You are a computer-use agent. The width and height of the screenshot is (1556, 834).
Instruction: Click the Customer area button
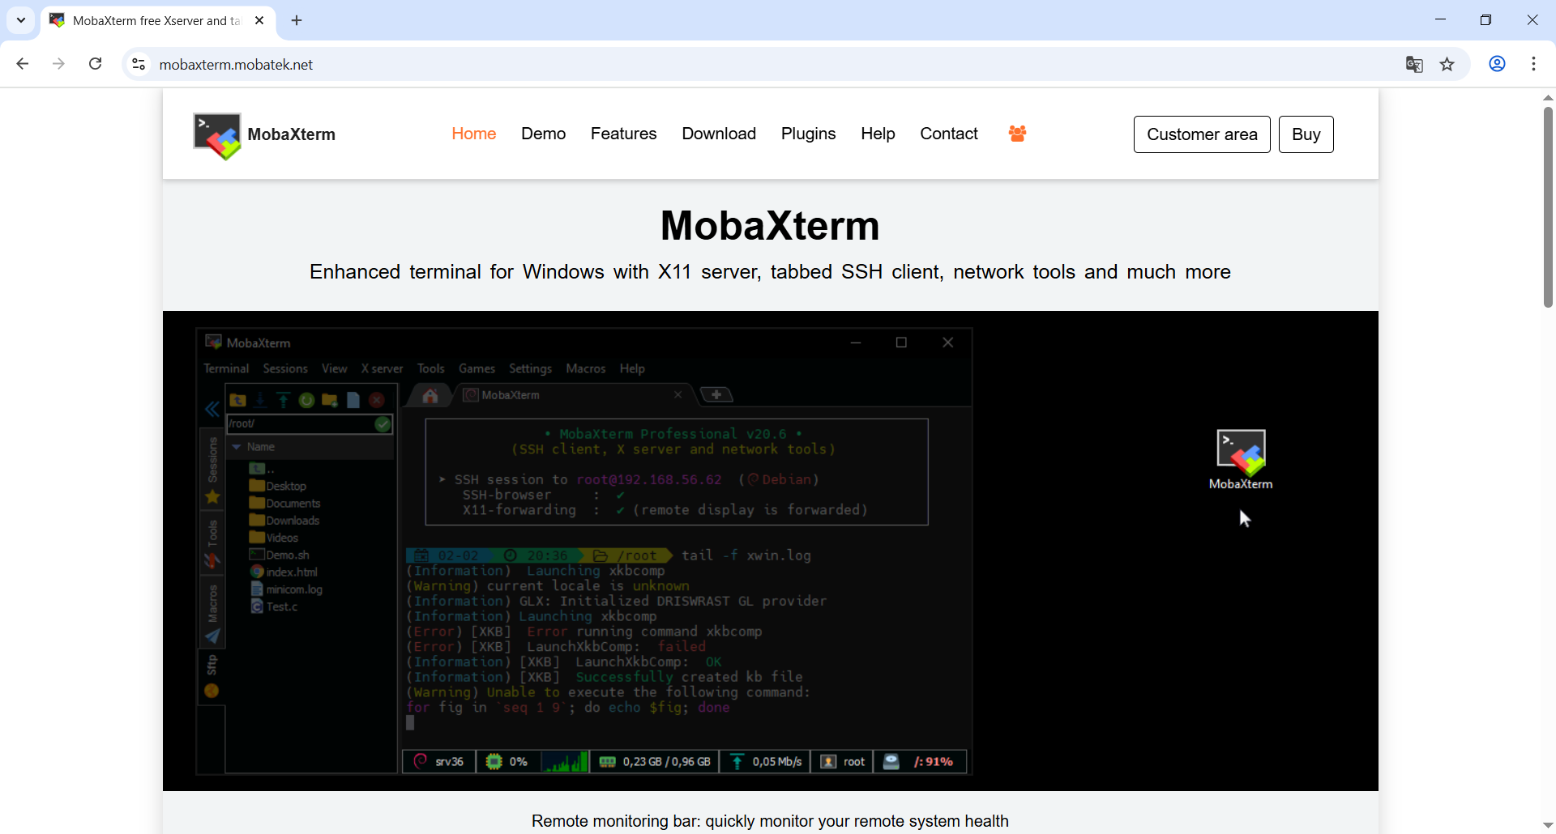1202,134
